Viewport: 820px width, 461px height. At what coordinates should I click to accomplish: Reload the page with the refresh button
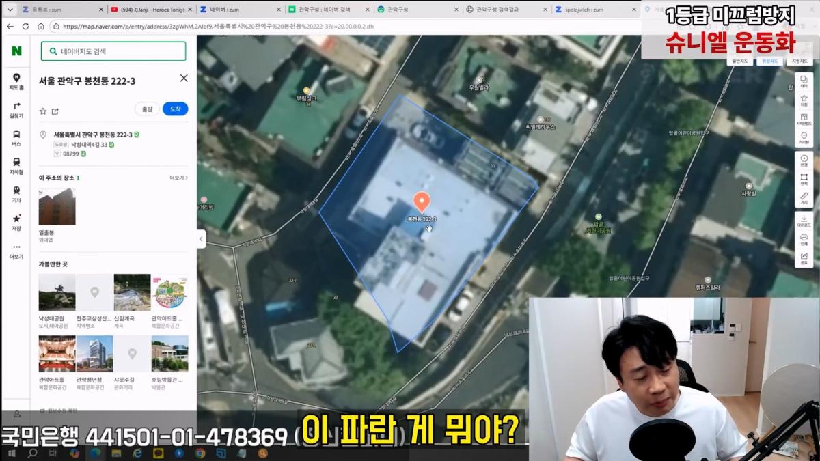coord(25,26)
